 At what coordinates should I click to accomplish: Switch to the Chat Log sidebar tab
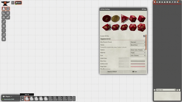(154, 2)
